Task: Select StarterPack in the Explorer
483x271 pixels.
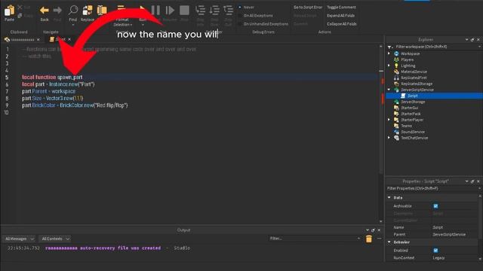Action: pos(411,114)
